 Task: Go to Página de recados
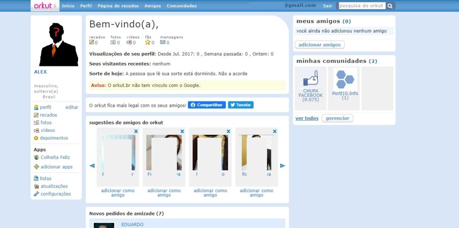coord(118,6)
